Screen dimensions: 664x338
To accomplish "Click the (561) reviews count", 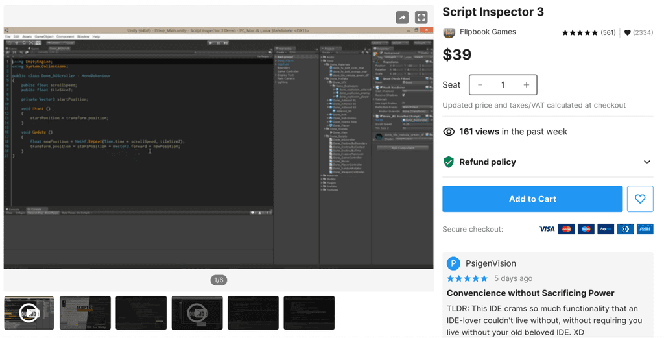I will pos(608,32).
